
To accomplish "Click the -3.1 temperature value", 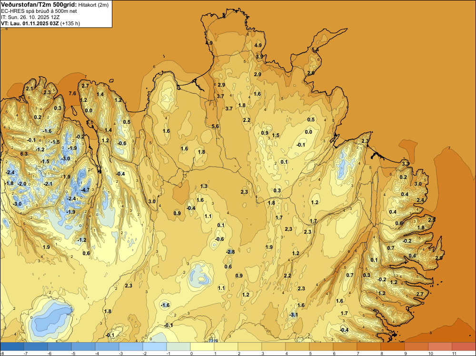I will tap(293, 315).
